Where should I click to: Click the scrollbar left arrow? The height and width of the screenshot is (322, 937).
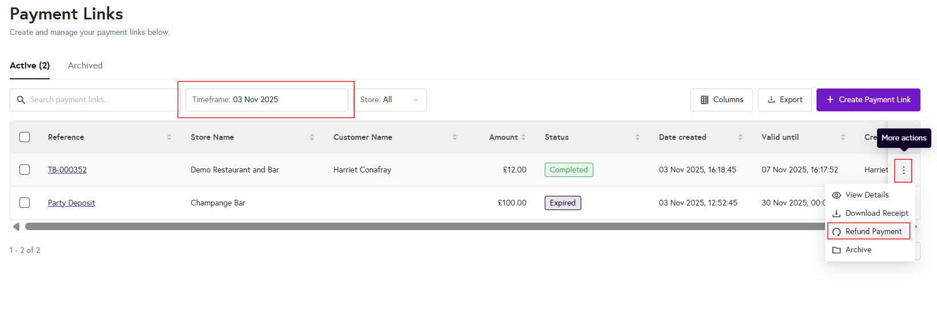[16, 227]
